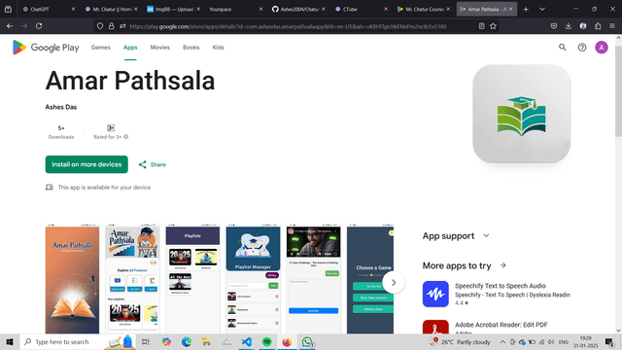Open Speechify Text to Speech app icon

[x=435, y=294]
